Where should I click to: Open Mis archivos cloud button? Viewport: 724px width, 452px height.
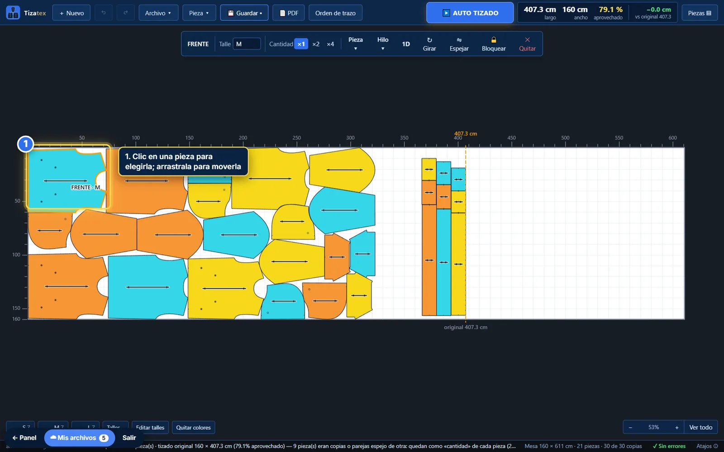click(79, 438)
